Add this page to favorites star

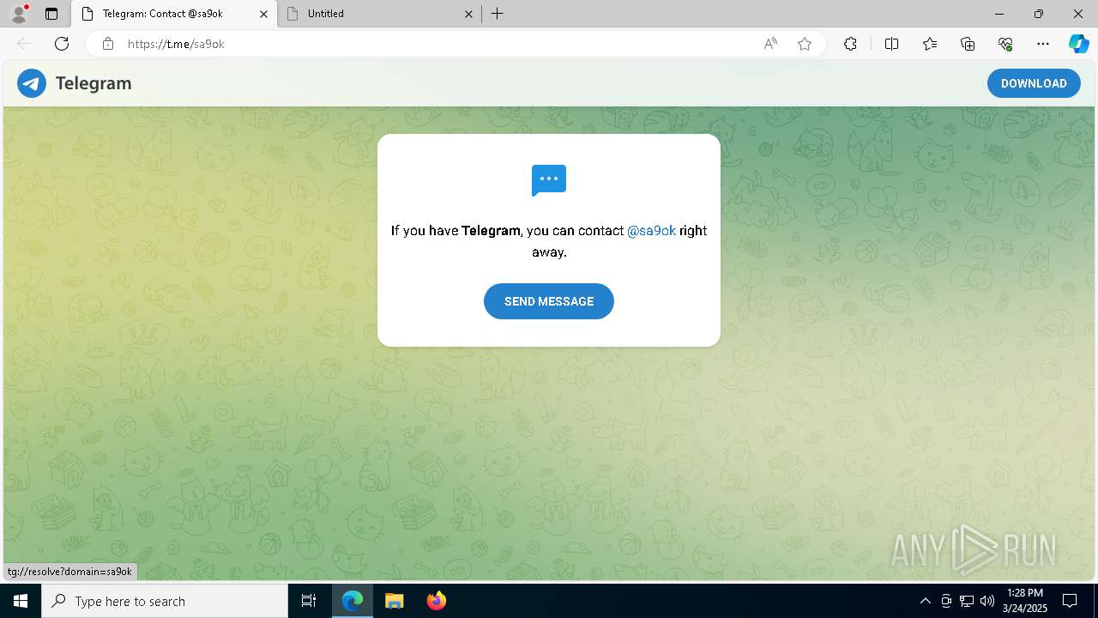click(x=805, y=44)
